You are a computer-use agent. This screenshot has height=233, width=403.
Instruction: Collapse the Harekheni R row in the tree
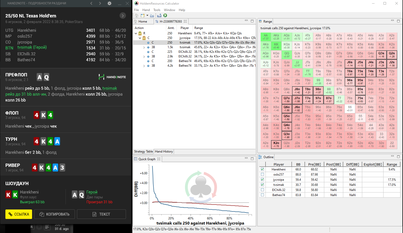(136, 33)
